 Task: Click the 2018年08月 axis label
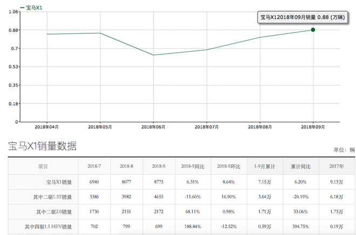(260, 127)
